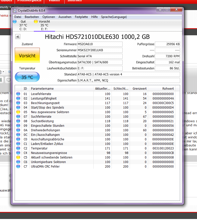Viewport: 197px width, 221px height.
Task: Click the Standard field ATA8-ACS
Action: tap(129, 74)
